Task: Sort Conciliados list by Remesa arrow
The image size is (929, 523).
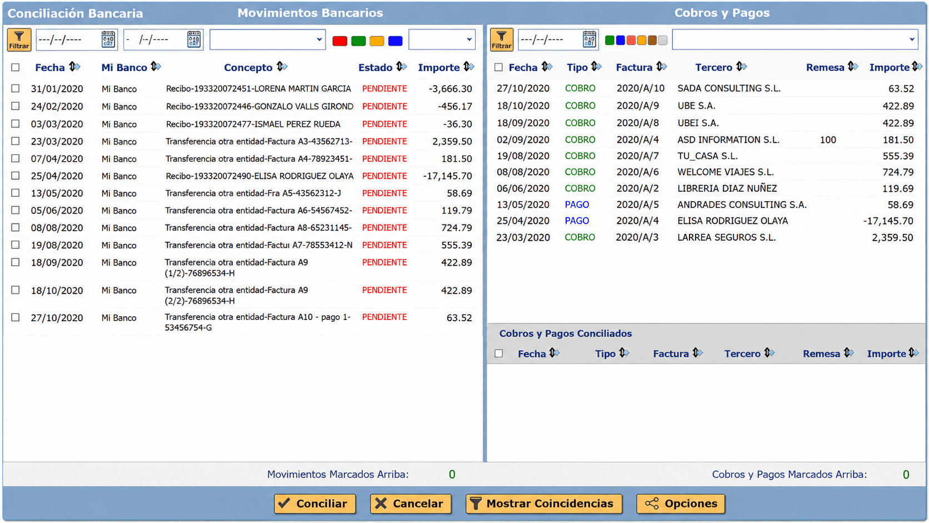Action: [848, 353]
